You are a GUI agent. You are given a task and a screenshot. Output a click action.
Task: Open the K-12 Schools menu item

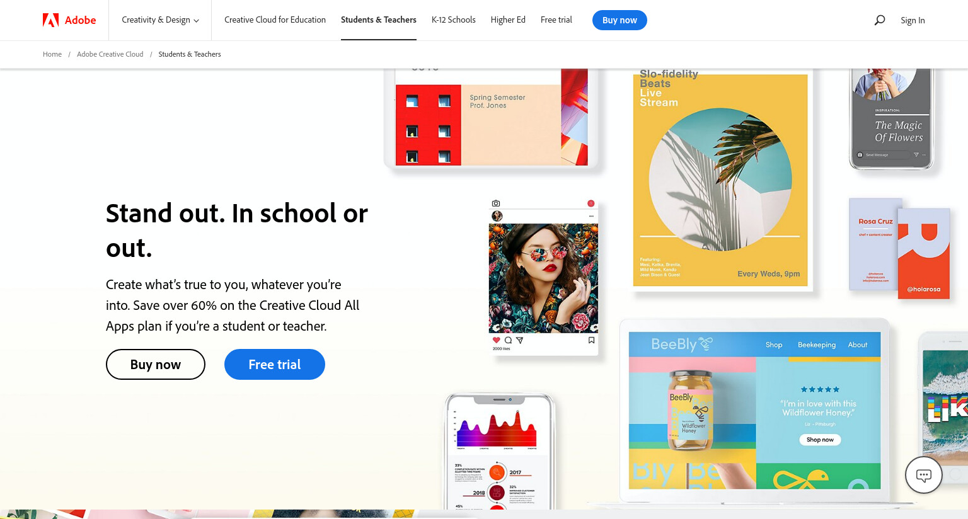454,20
